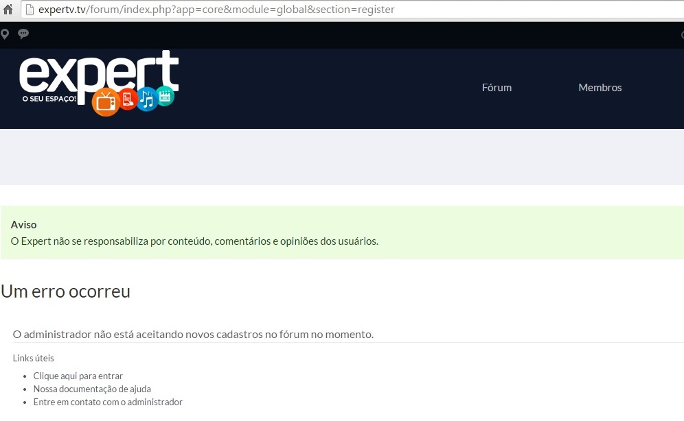Viewport: 684px width, 421px height.
Task: Click the music note icon in the logo
Action: [x=146, y=100]
